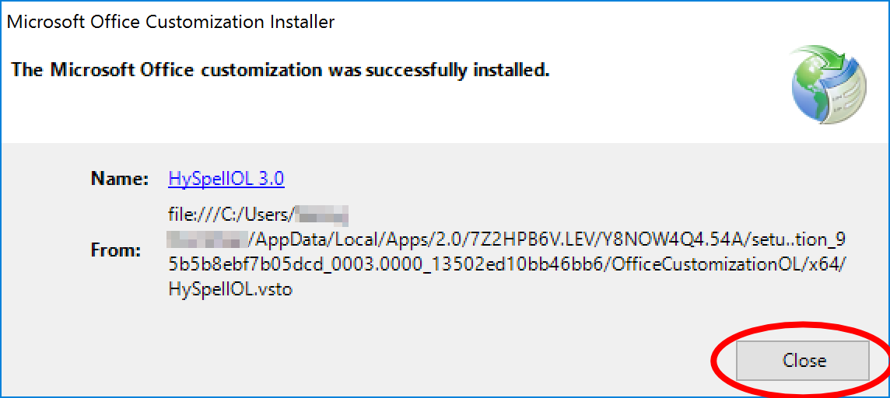890x398 pixels.
Task: Click the Close button
Action: [803, 361]
